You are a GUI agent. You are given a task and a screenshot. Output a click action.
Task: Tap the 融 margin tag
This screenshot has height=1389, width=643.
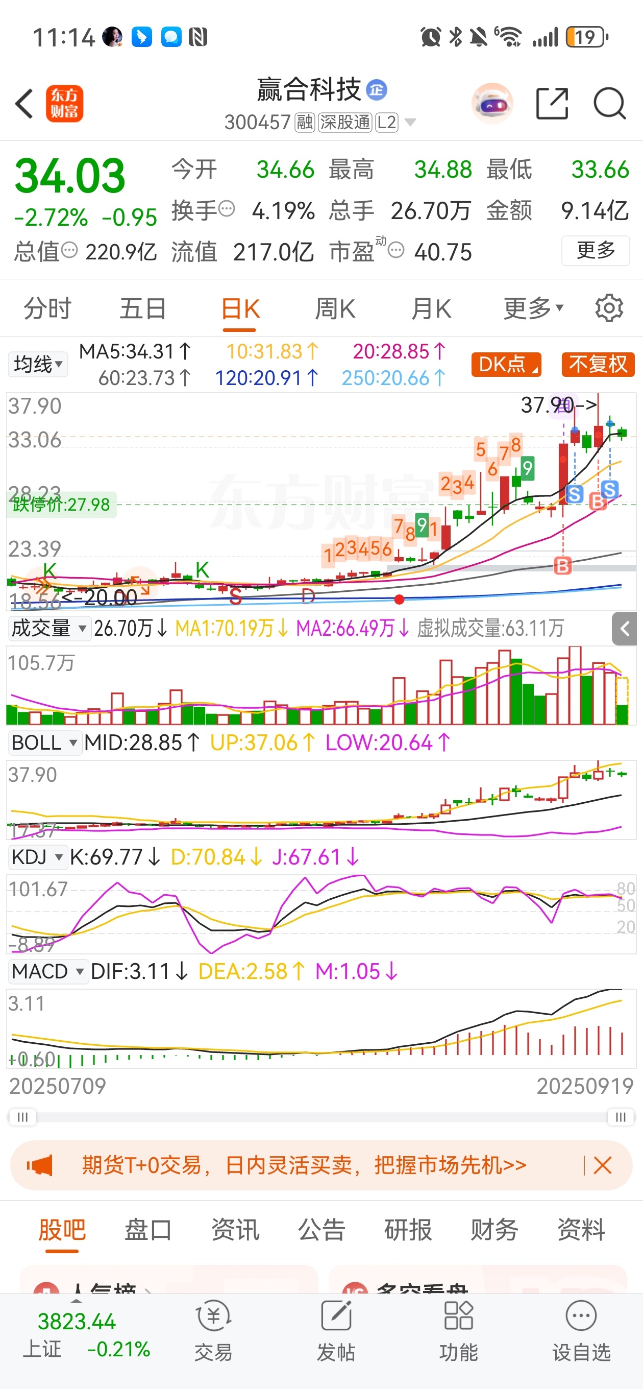305,123
